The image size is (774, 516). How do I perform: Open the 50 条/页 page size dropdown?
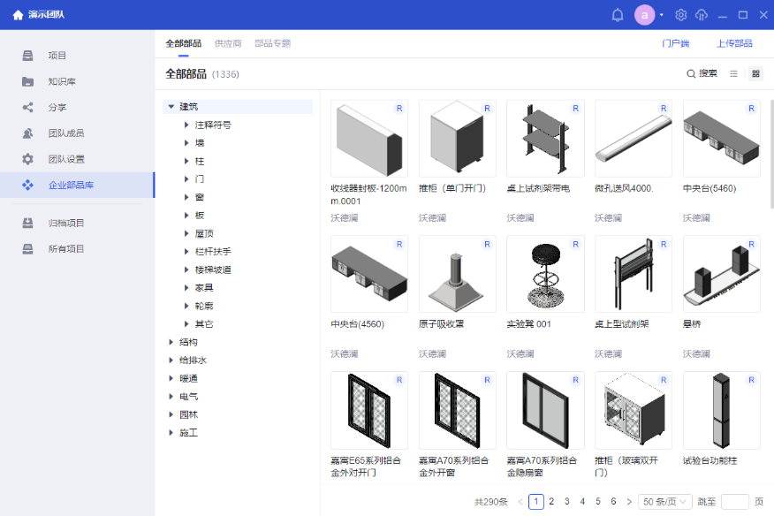click(x=665, y=502)
